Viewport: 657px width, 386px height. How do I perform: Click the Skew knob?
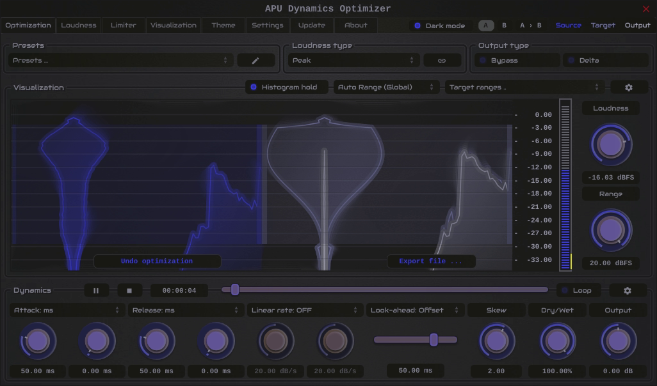click(x=496, y=341)
